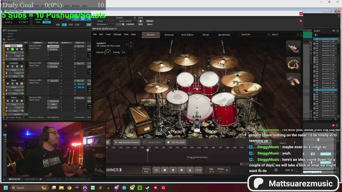The image size is (342, 192).
Task: Open the Sign/Tempo hamburger menu
Action: pos(227,170)
